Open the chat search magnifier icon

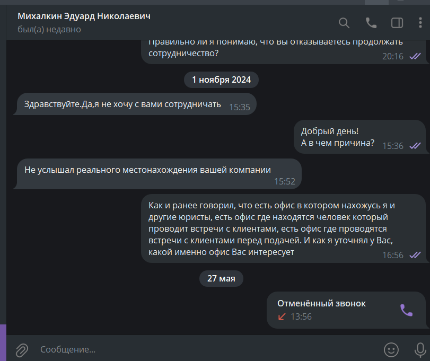tap(344, 23)
